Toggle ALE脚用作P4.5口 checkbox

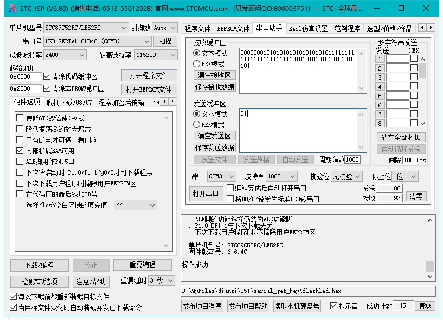pos(20,162)
